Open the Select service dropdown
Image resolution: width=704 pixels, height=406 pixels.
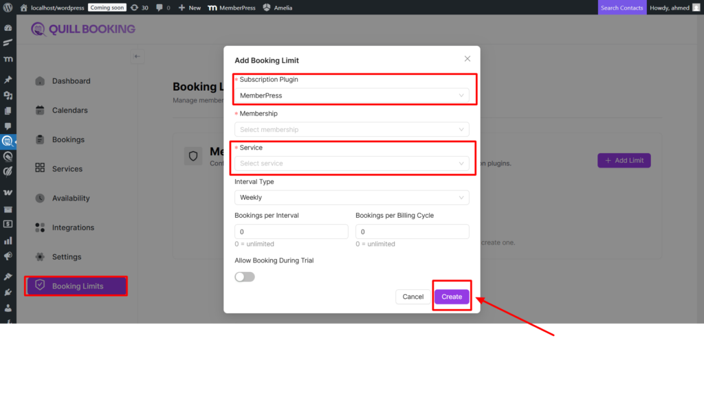tap(351, 163)
